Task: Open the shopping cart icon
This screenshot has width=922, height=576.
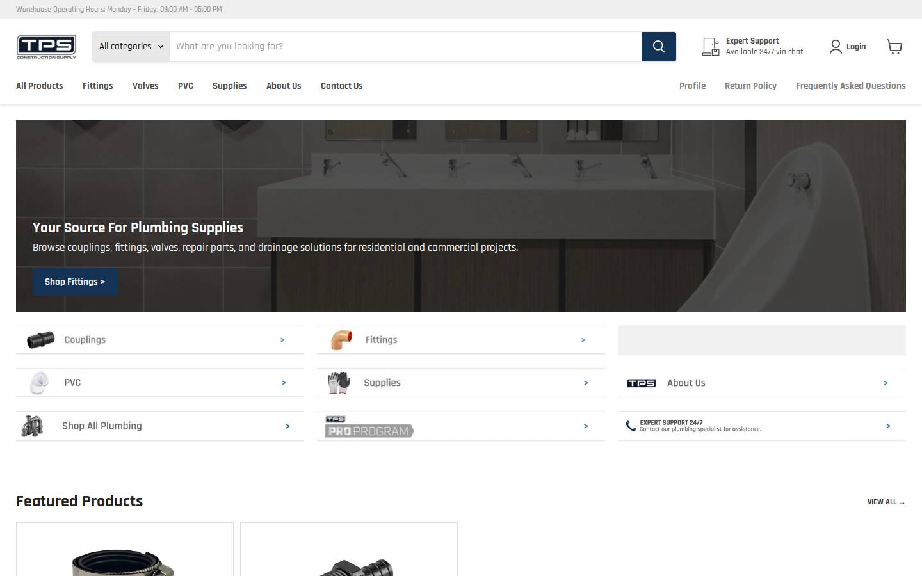Action: tap(894, 47)
